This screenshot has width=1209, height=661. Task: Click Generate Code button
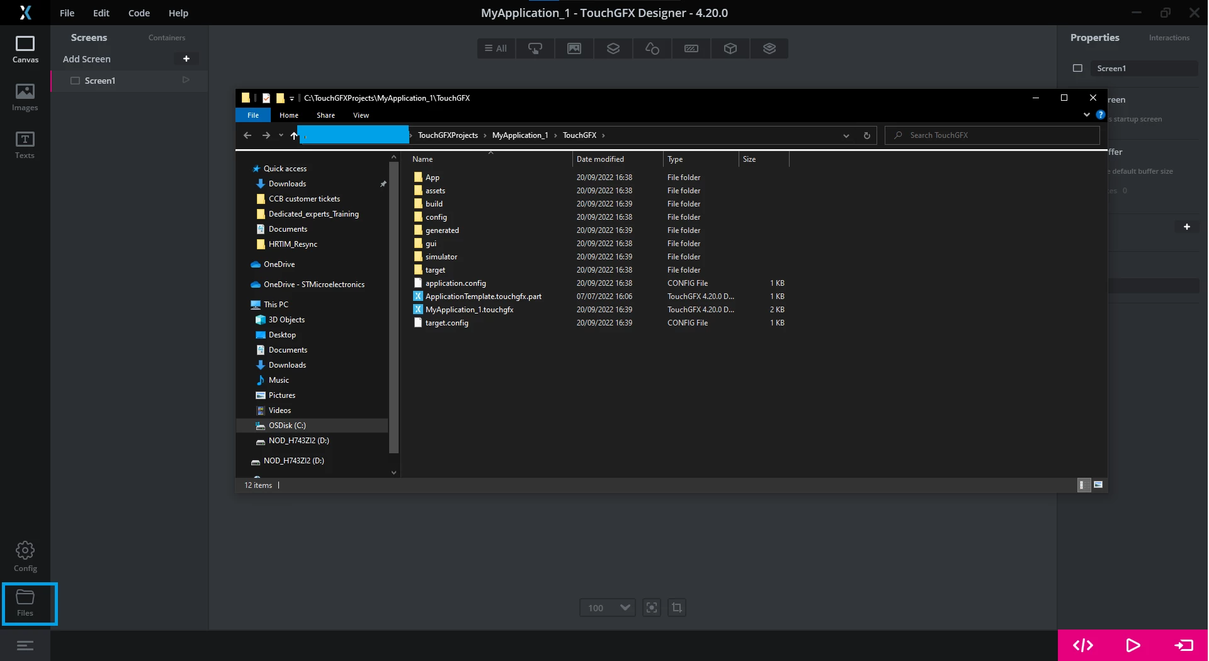pos(1083,645)
